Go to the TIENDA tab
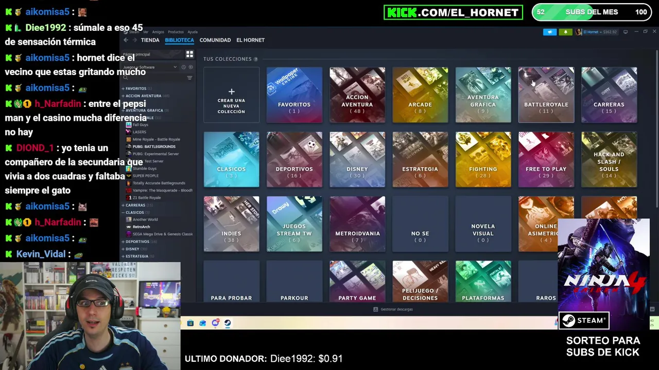Screen dimensions: 659x370 tap(150, 40)
